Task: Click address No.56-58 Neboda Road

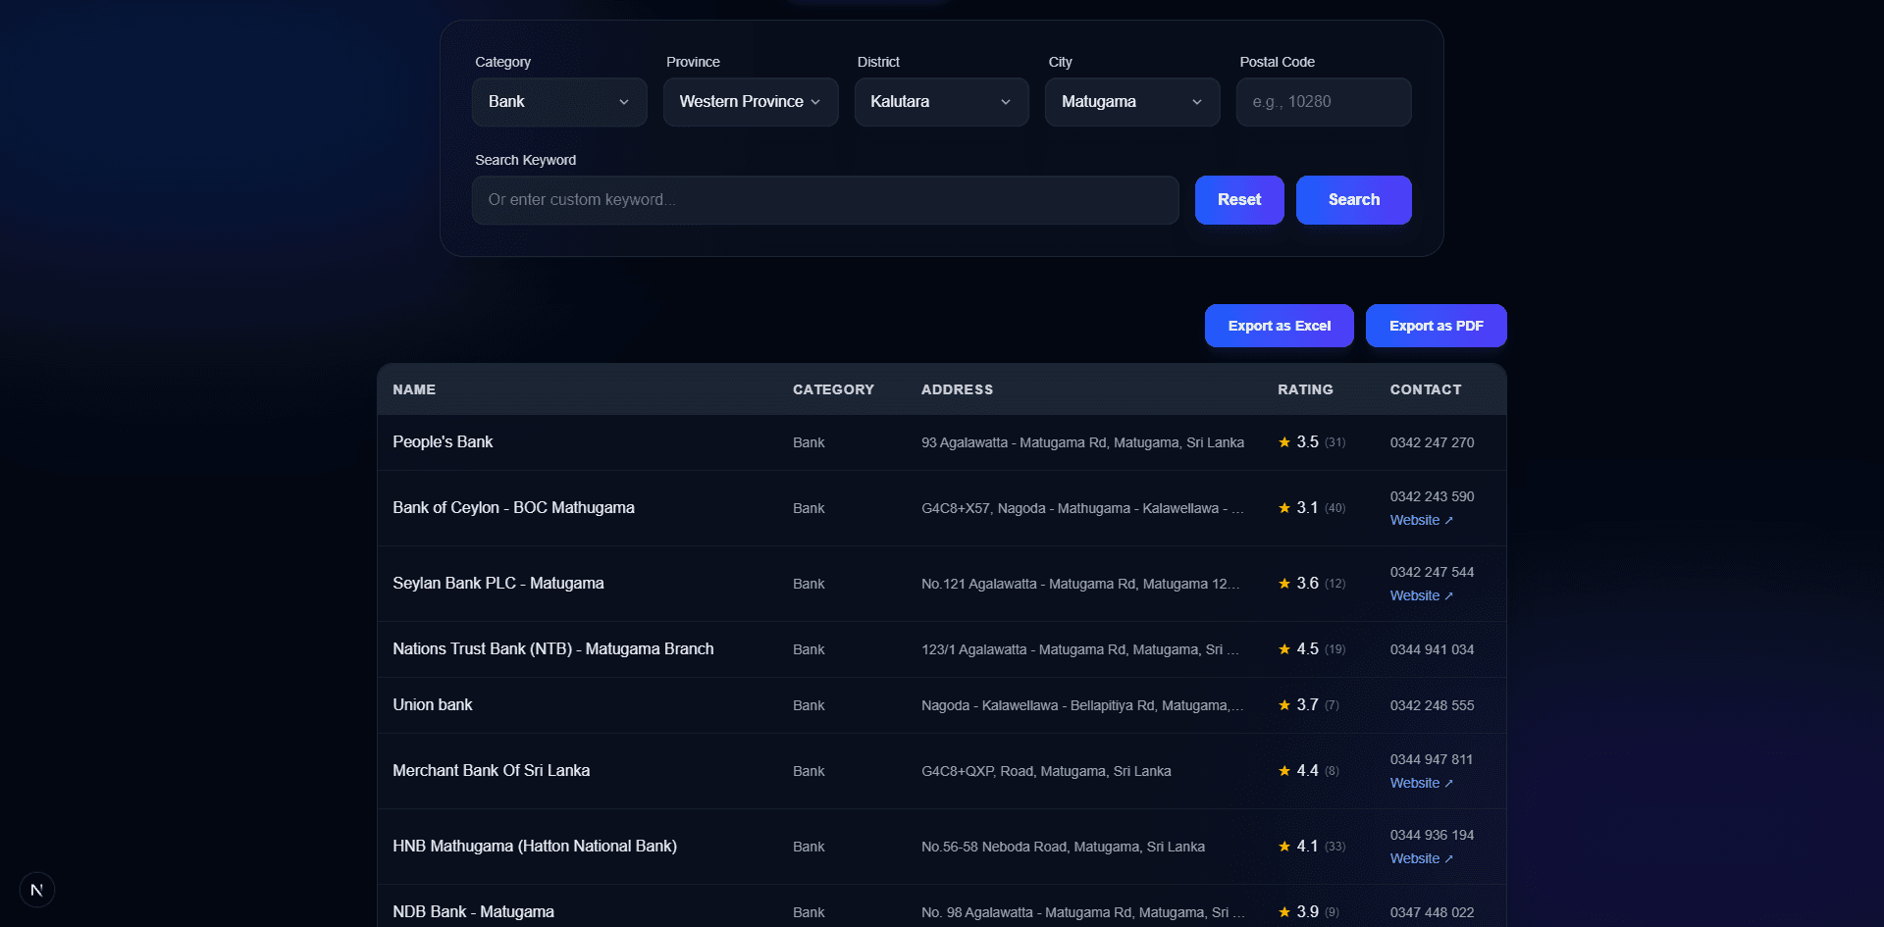Action: pyautogui.click(x=1063, y=847)
